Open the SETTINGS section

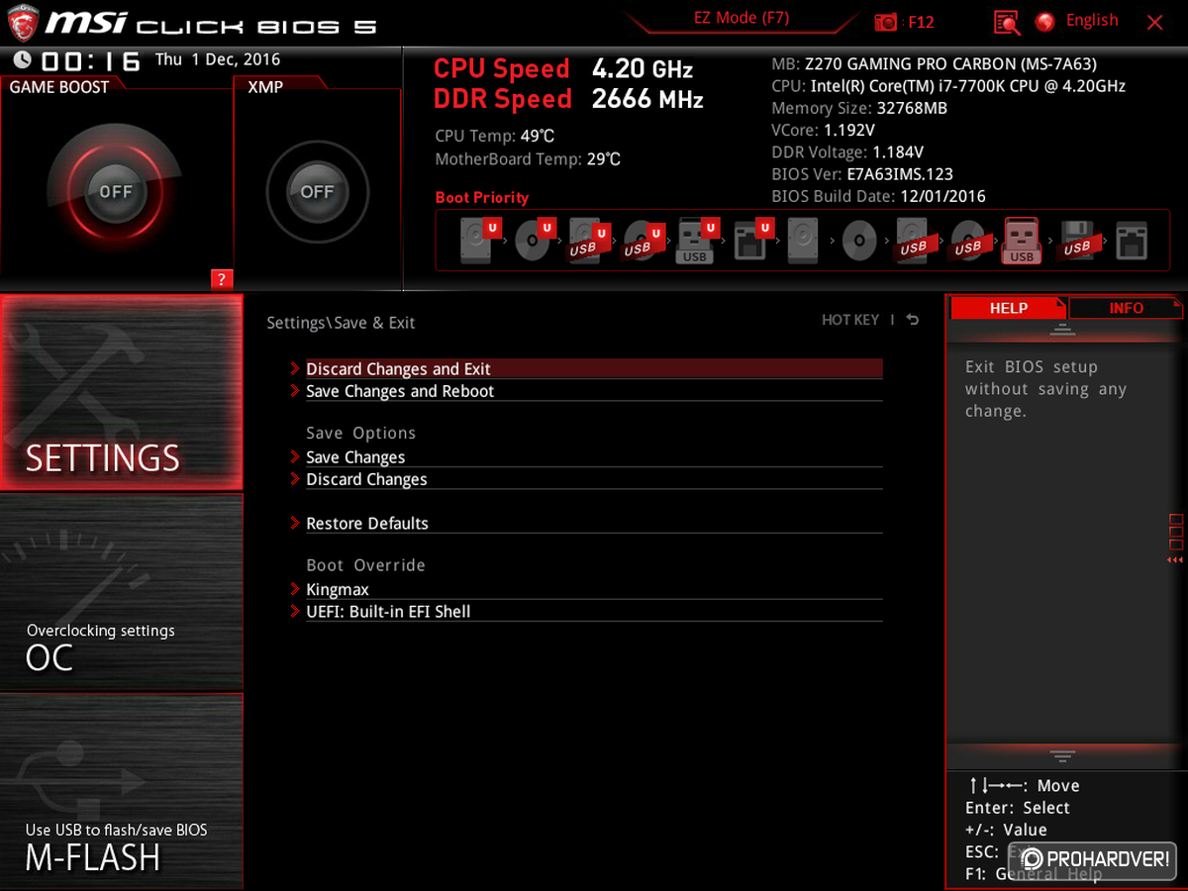(x=121, y=392)
